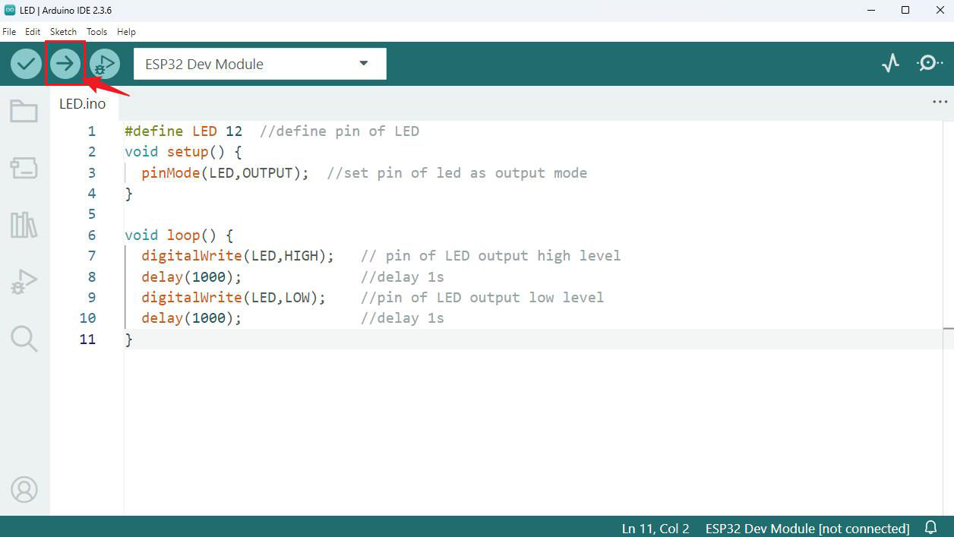Click the user account profile icon
The image size is (954, 537).
(24, 490)
